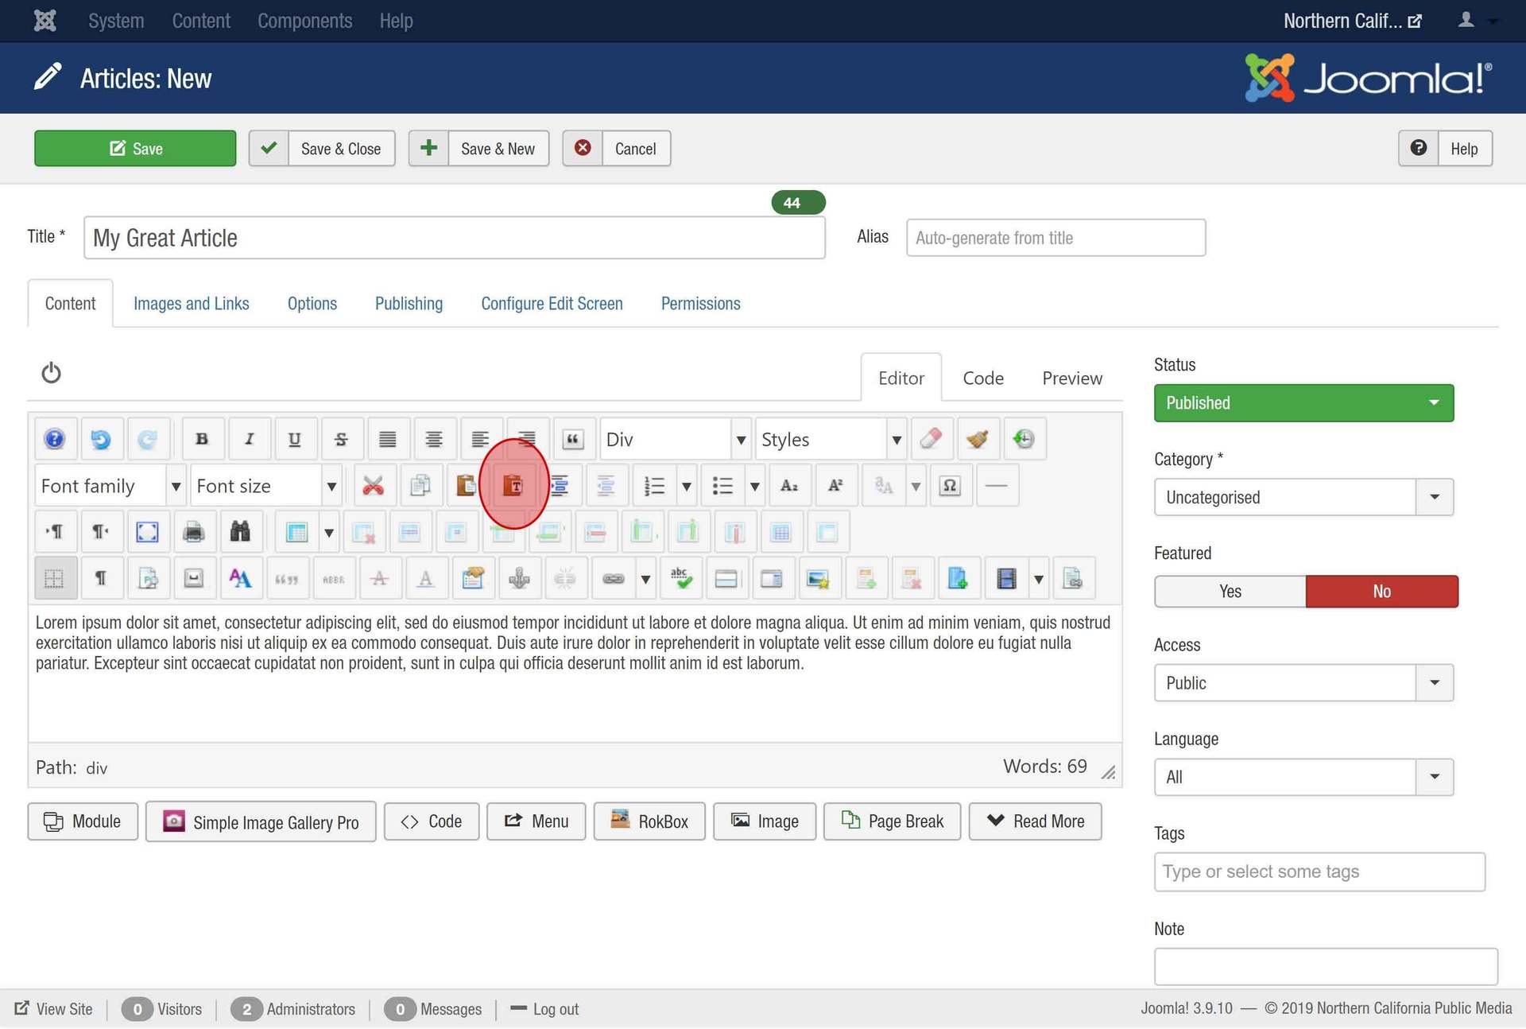This screenshot has height=1029, width=1526.
Task: Click the spellcheck abc icon
Action: coord(680,579)
